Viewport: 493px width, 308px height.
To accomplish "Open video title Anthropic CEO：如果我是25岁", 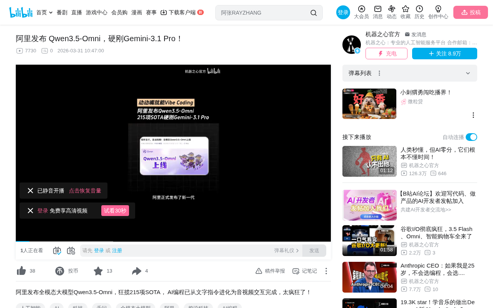I will [438, 269].
